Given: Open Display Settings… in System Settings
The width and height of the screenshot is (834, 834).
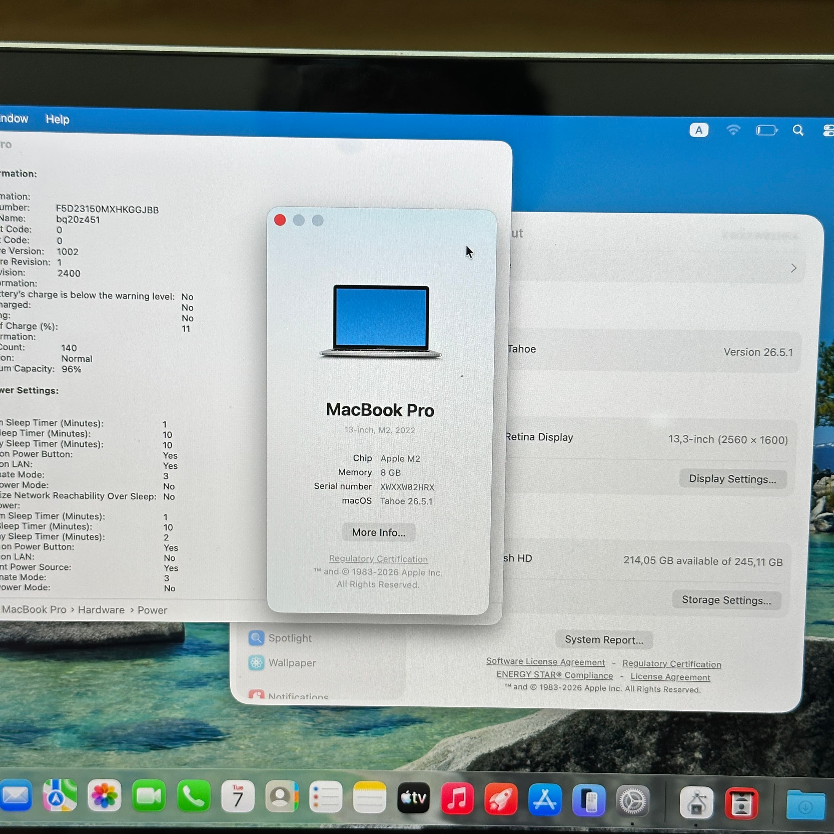Looking at the screenshot, I should pyautogui.click(x=733, y=479).
